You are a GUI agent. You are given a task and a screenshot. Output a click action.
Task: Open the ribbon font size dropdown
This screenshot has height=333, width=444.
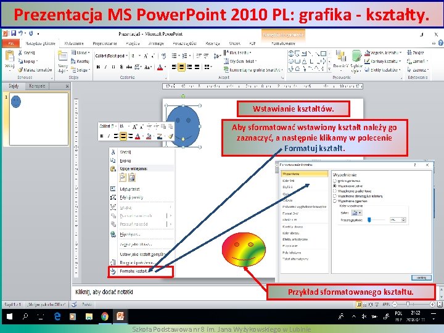tap(138, 55)
